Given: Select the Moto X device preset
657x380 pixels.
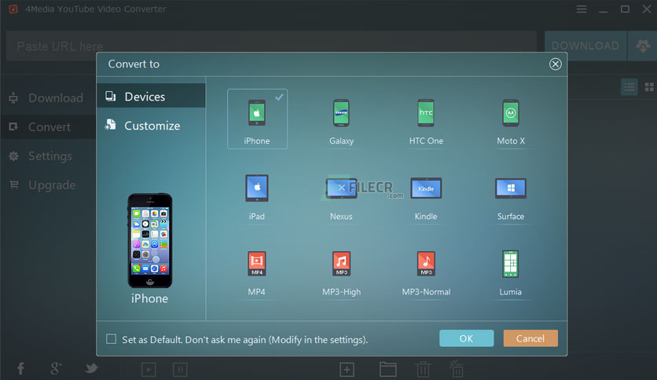Looking at the screenshot, I should [x=511, y=122].
